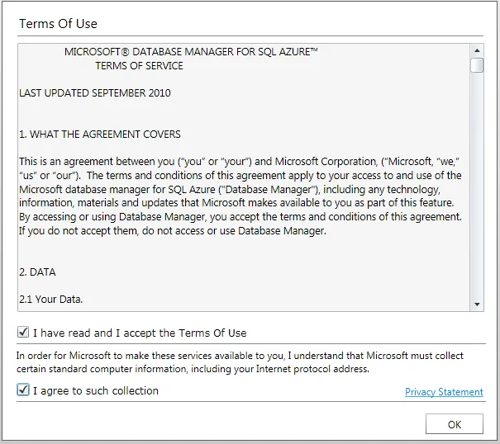Click the scroll down arrow of terms box
Viewport: 500px width, 444px height.
point(477,305)
